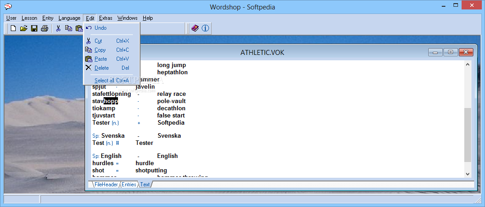The width and height of the screenshot is (485, 207).
Task: Choose Cut from the Edit menu
Action: click(x=112, y=41)
